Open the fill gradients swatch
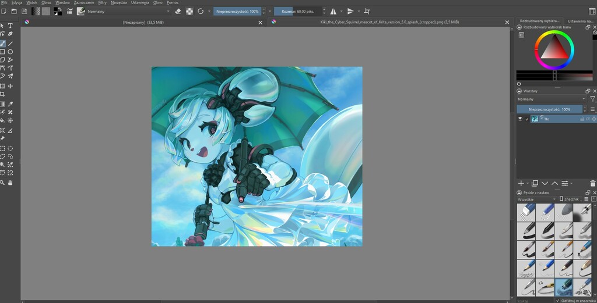Screen dimensions: 597x303 (x=36, y=12)
